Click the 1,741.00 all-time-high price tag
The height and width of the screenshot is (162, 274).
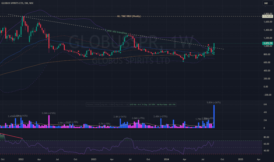pos(268,16)
